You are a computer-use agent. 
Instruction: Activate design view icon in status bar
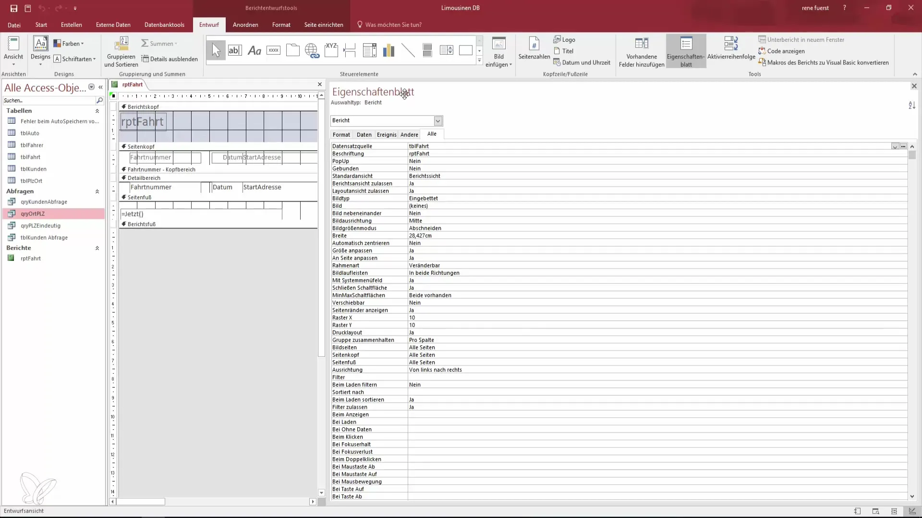point(912,511)
